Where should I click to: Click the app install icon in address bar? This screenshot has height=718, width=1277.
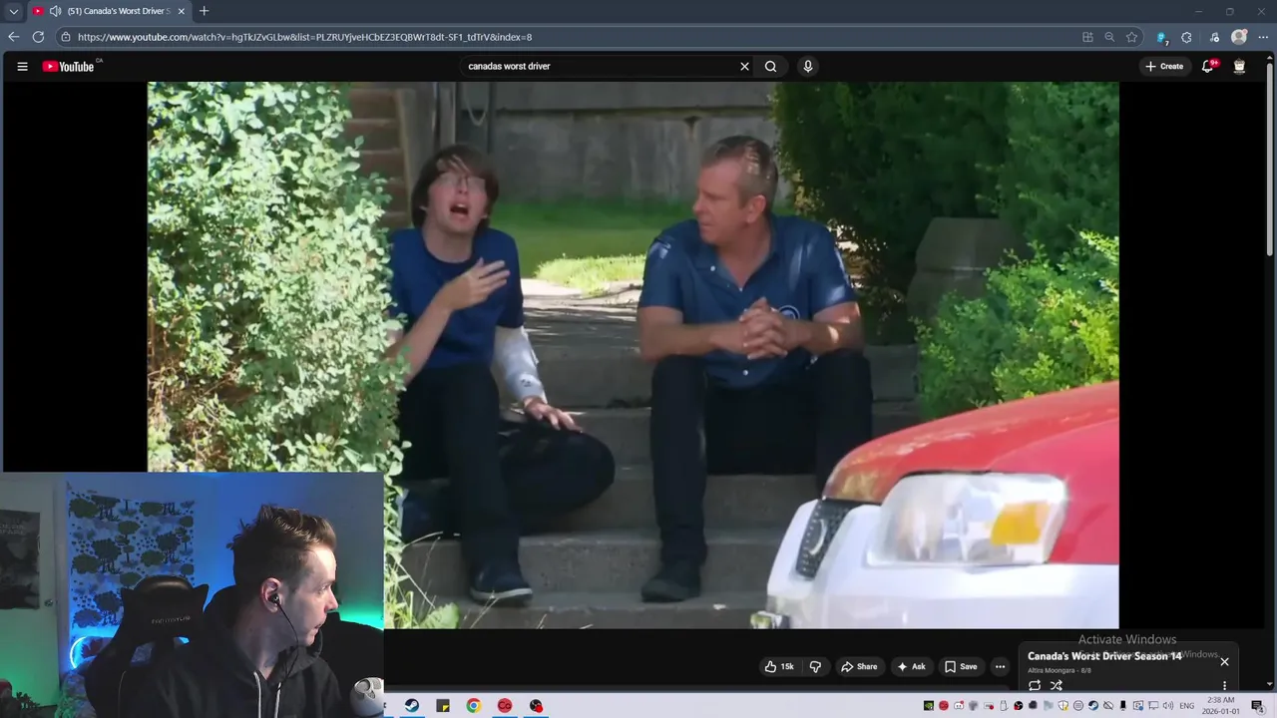click(x=1087, y=37)
